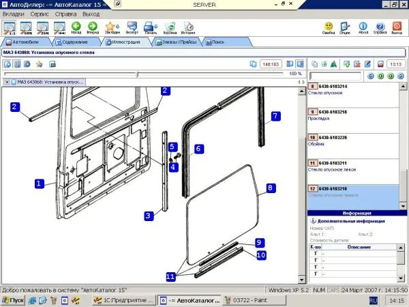This screenshot has width=409, height=307.
Task: Open the Сервис menu
Action: (40, 14)
